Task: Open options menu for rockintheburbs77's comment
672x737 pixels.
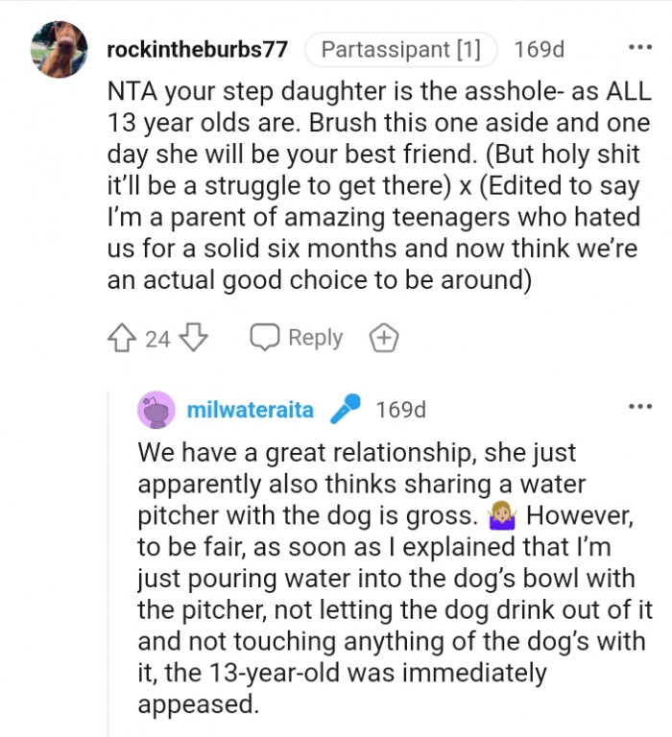Action: [x=639, y=47]
